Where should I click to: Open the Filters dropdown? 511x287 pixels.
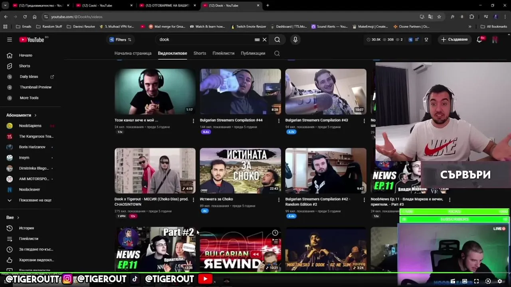(120, 39)
